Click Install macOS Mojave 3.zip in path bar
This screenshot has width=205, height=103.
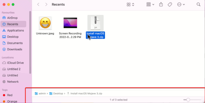(x=85, y=93)
